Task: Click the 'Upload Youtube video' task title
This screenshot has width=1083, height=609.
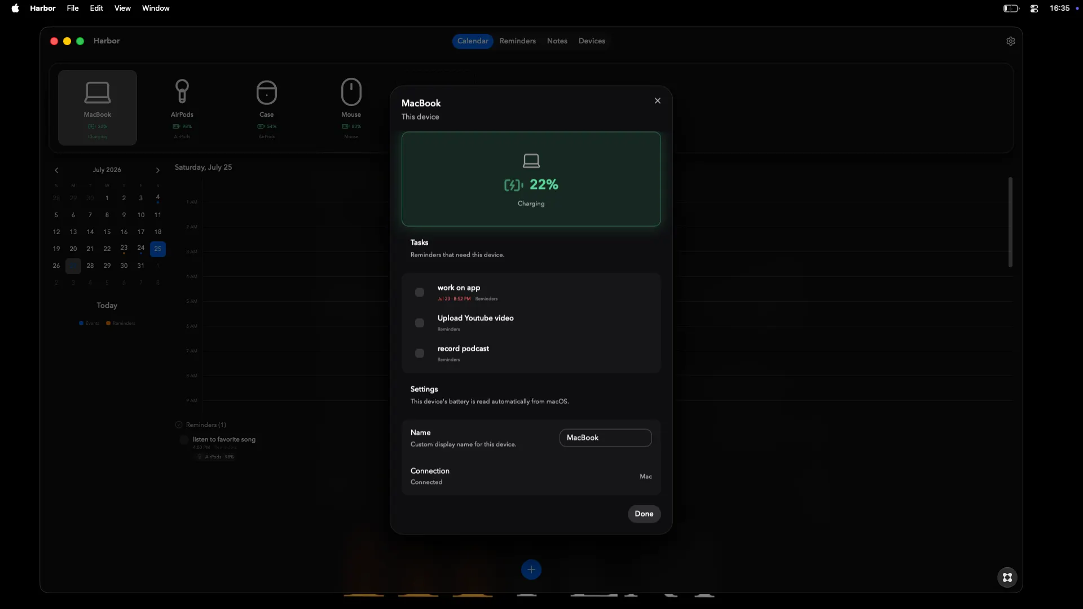Action: click(x=476, y=318)
